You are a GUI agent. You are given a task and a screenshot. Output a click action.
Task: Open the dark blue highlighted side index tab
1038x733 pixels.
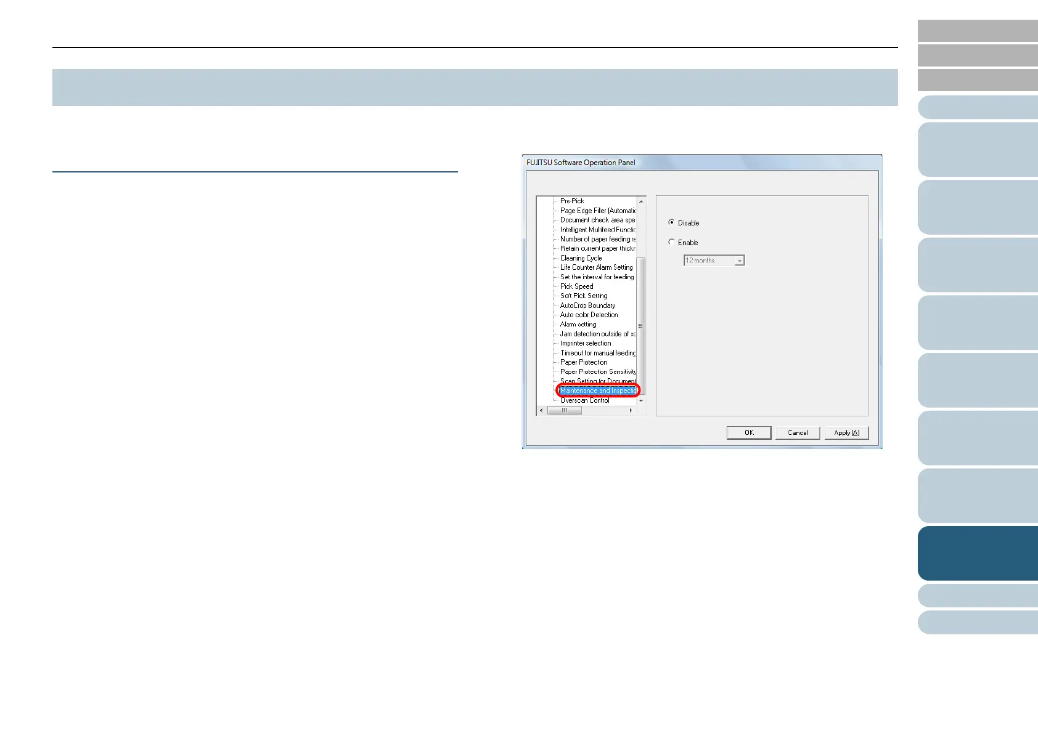coord(978,553)
